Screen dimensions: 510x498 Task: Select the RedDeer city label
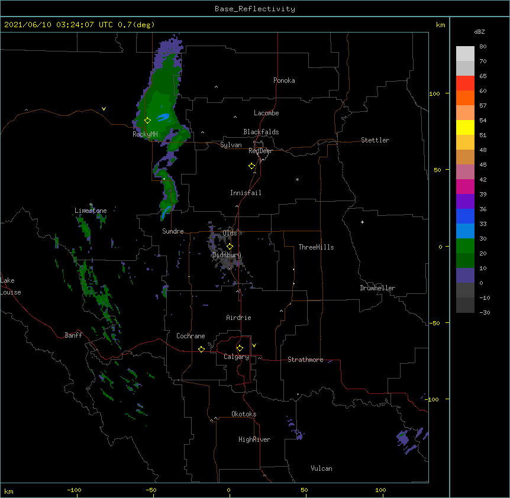tap(260, 151)
